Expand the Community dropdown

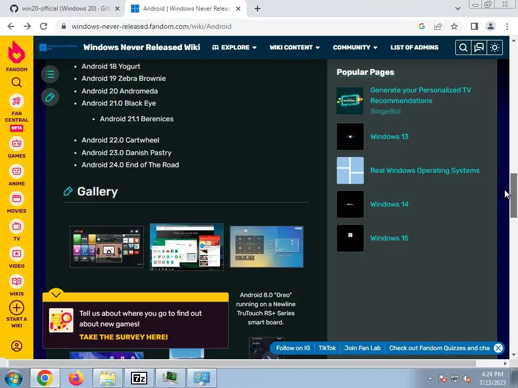[355, 47]
